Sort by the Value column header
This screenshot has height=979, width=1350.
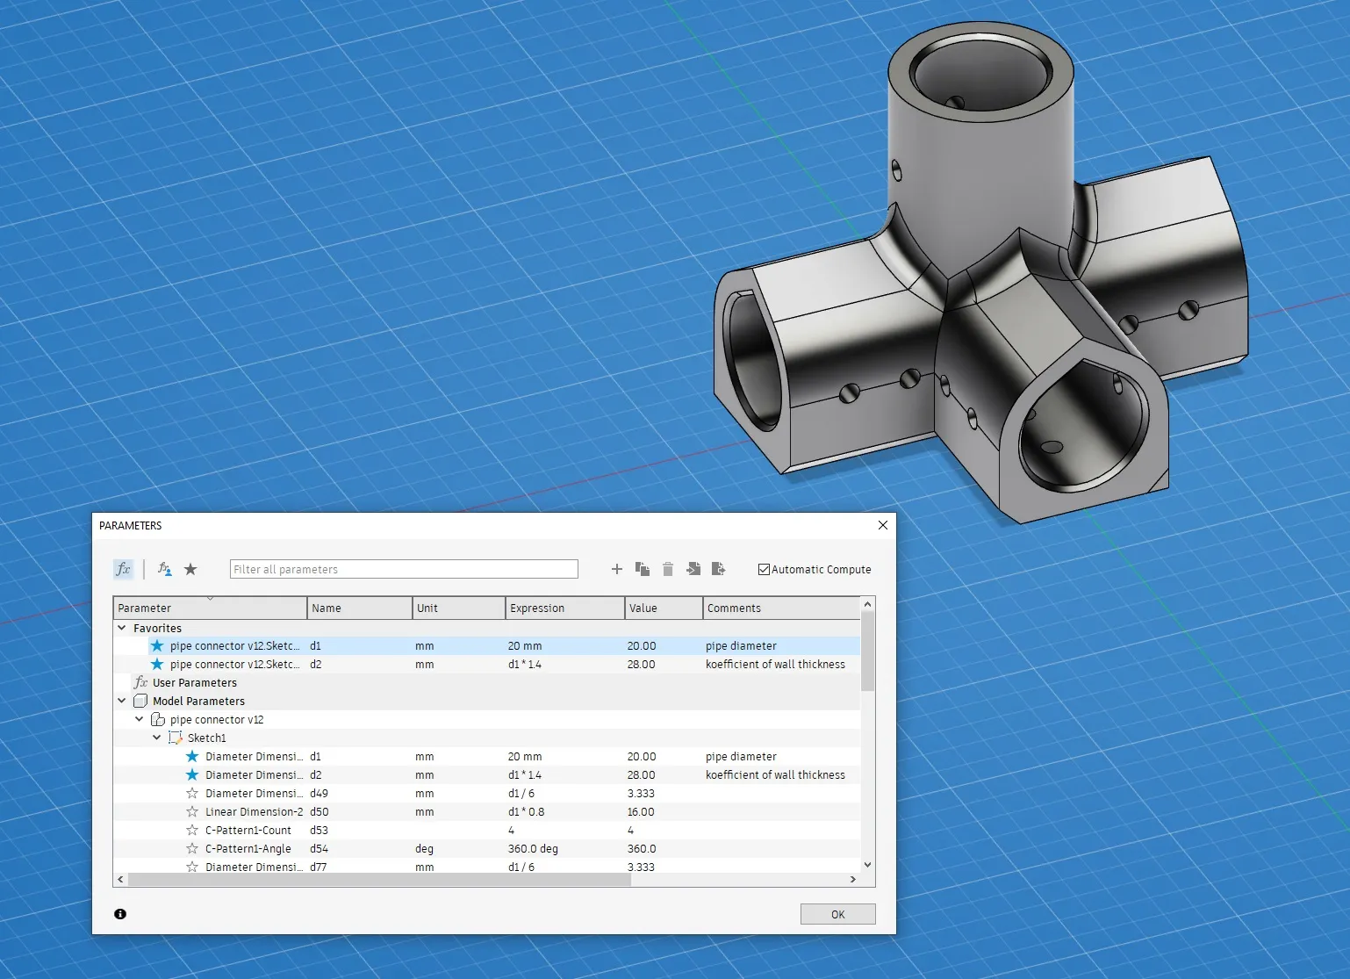coord(664,608)
